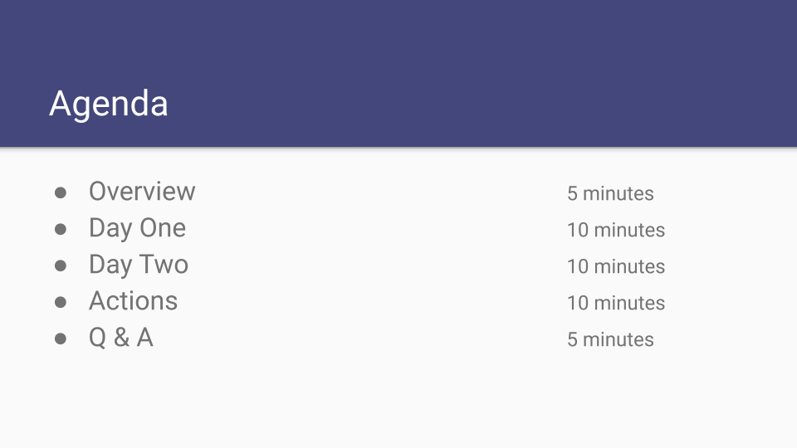Click the word One in Day One

pyautogui.click(x=163, y=227)
